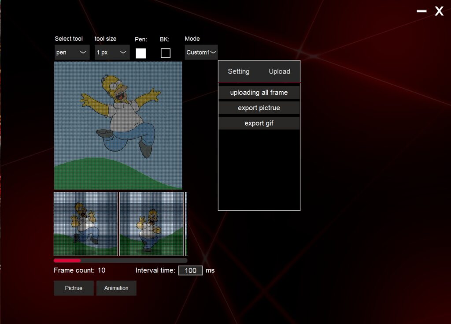Viewport: 451px width, 324px height.
Task: Click the export gif button
Action: (x=259, y=123)
